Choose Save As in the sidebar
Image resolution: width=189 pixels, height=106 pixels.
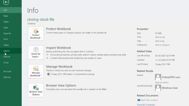click(11, 33)
